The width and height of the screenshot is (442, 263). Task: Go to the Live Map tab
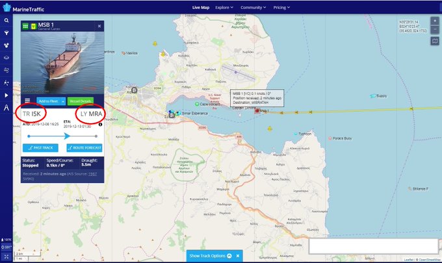coord(201,8)
